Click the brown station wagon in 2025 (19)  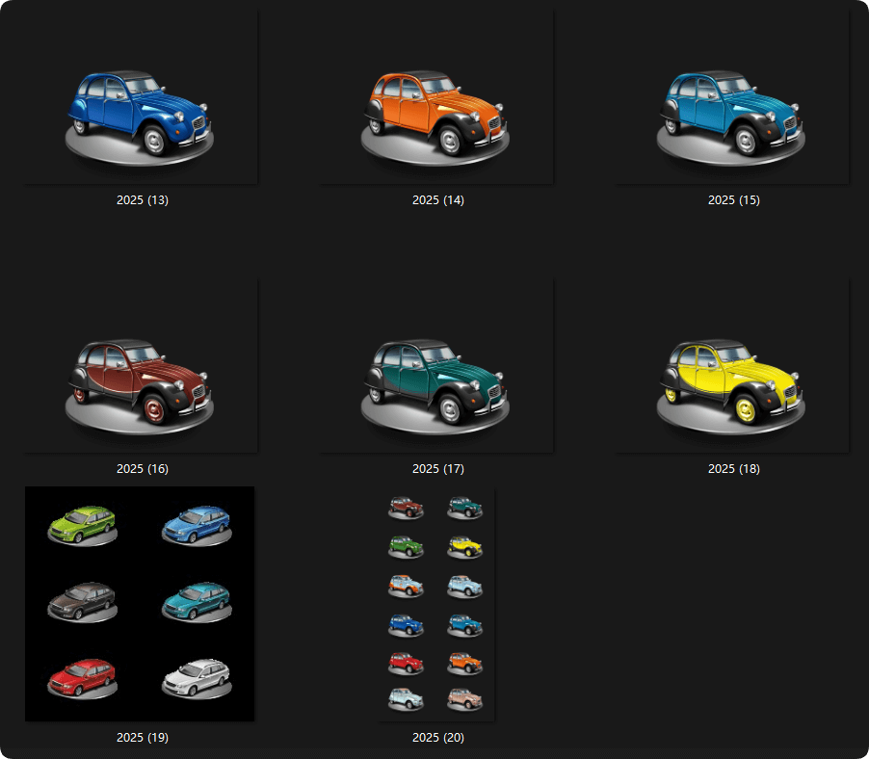point(81,599)
